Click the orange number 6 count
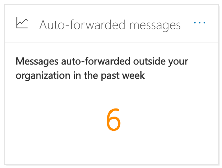This screenshot has width=222, height=168. [x=113, y=119]
